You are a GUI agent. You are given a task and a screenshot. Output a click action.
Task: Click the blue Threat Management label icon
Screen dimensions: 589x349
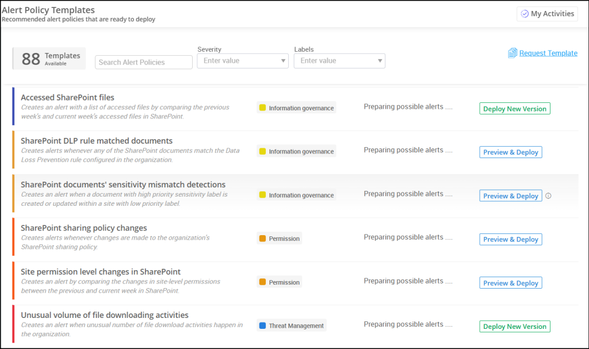[263, 325]
